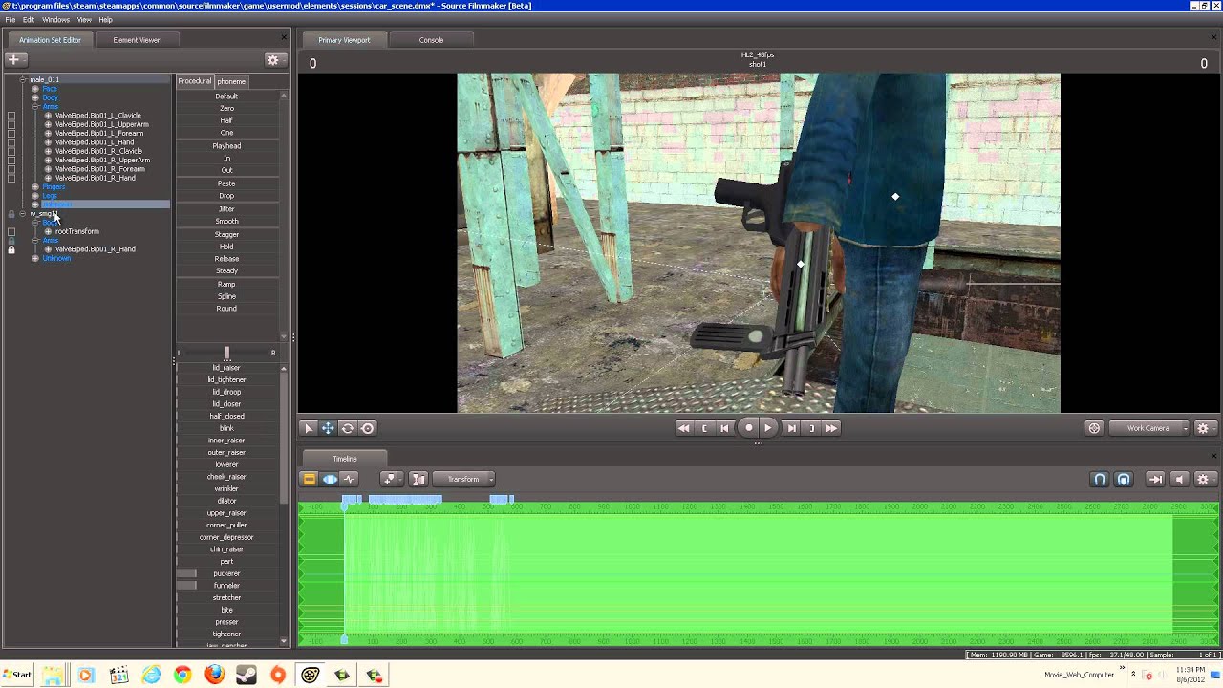Open the timeline settings gear
Viewport: 1223px width, 688px height.
click(x=1203, y=479)
